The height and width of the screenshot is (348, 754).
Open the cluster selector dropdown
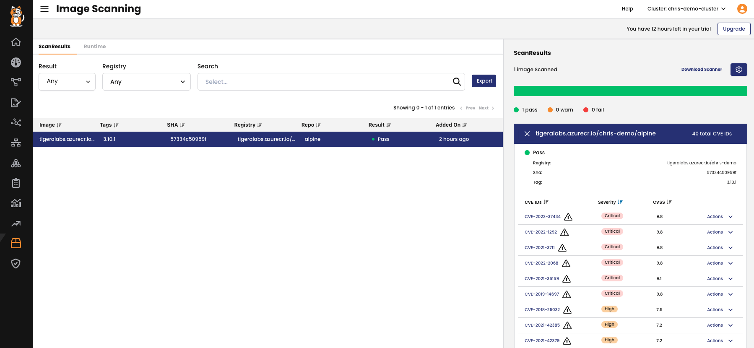click(686, 9)
